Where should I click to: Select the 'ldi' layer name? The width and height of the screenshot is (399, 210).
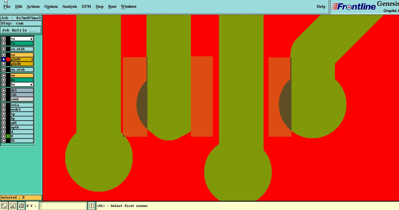[22, 95]
